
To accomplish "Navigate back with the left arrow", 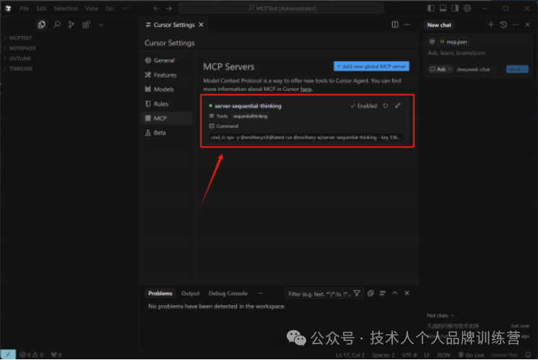I will tap(157, 8).
